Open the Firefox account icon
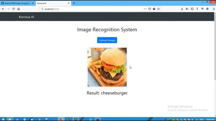216x121 pixels. pyautogui.click(x=207, y=9)
